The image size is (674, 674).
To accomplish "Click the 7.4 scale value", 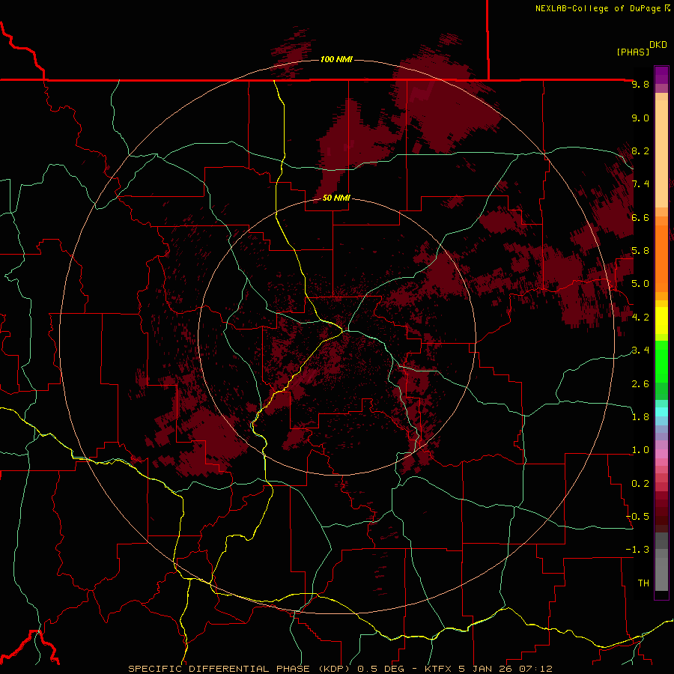I will tap(640, 184).
